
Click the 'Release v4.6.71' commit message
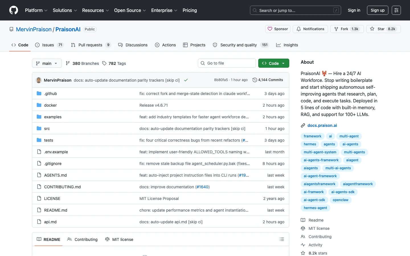pyautogui.click(x=153, y=105)
